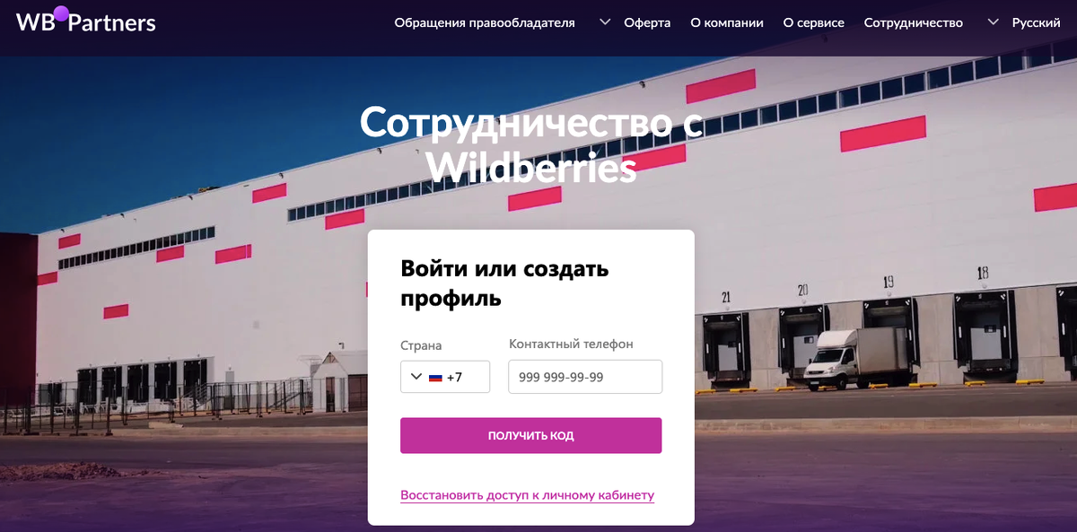Open the Русский language selector

click(x=1036, y=22)
